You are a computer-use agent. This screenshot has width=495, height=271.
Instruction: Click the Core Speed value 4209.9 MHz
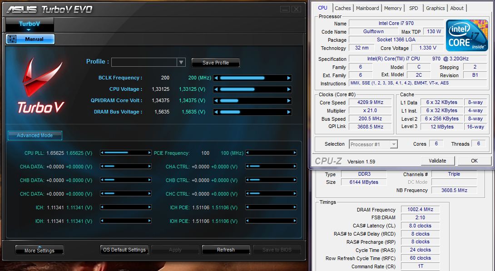(x=370, y=103)
